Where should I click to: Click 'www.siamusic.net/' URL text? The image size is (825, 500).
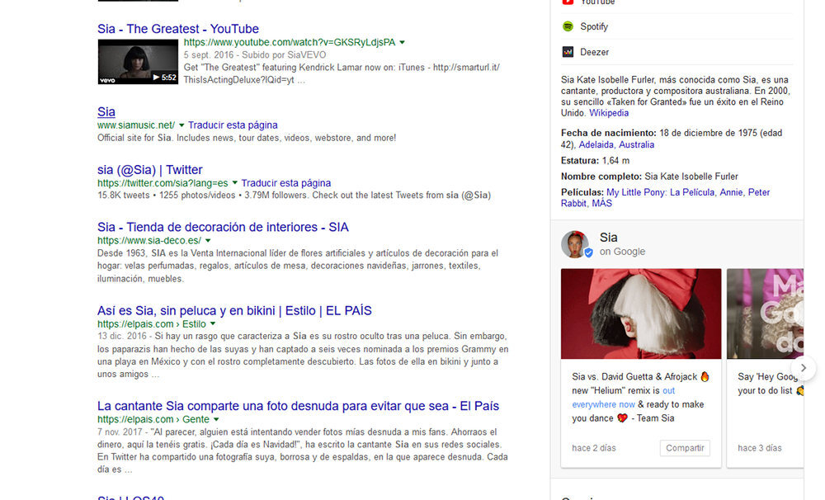click(136, 125)
